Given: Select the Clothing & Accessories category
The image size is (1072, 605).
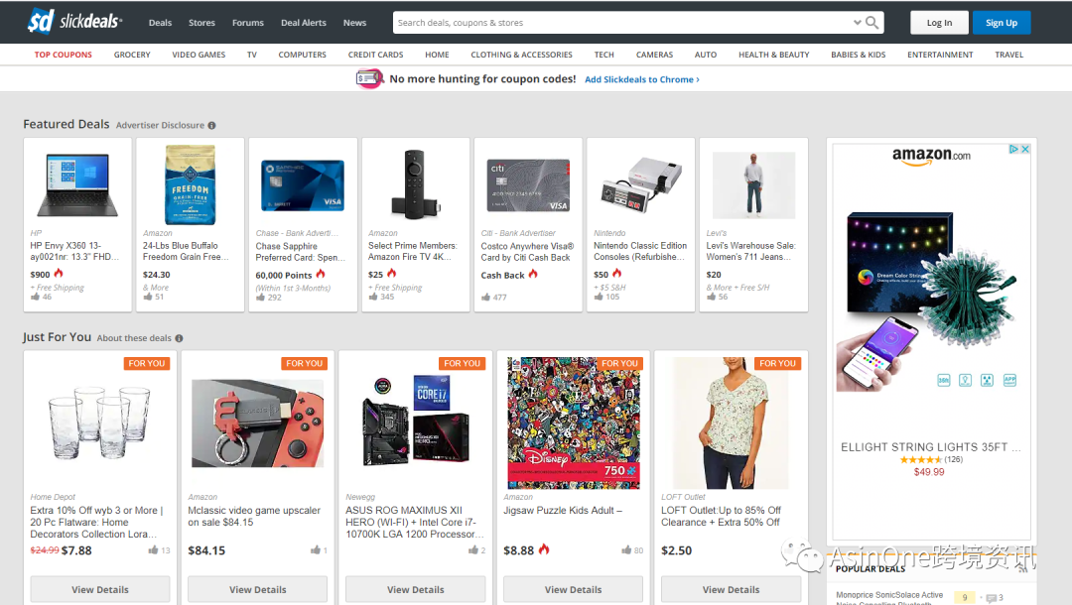Looking at the screenshot, I should [x=522, y=55].
